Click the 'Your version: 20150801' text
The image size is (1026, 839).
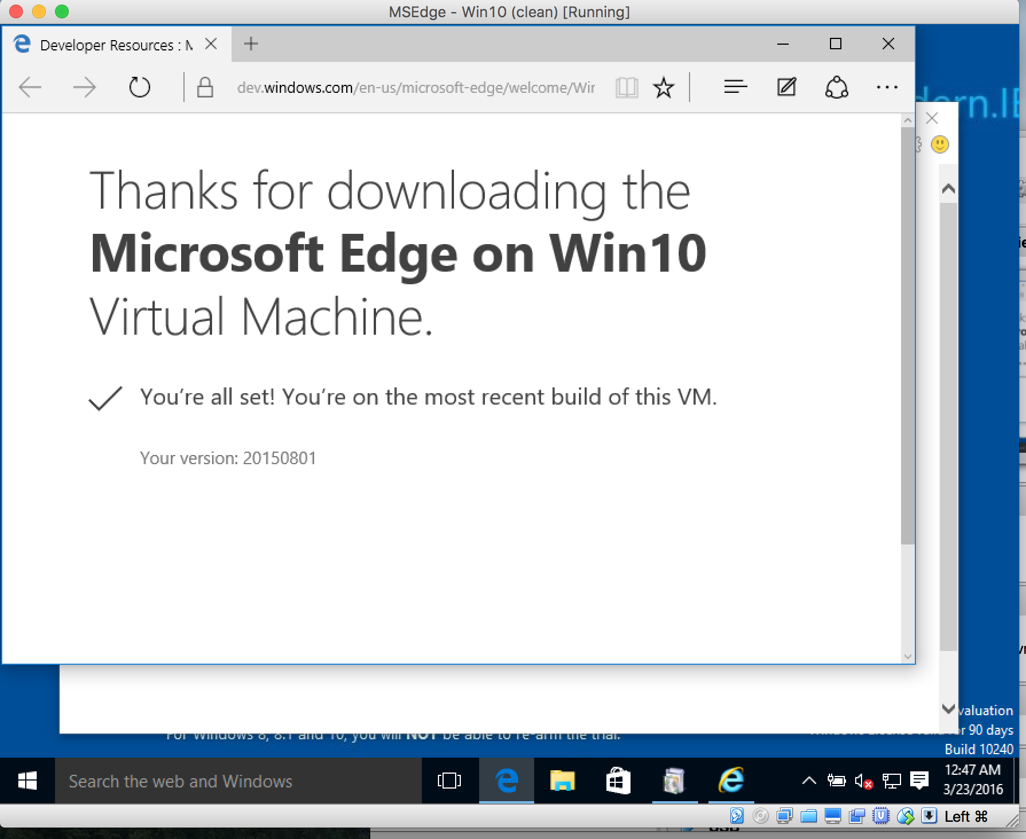228,458
